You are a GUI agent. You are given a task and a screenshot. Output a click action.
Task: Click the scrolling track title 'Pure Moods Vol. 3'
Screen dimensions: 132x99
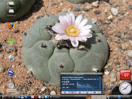[x=91, y=79]
